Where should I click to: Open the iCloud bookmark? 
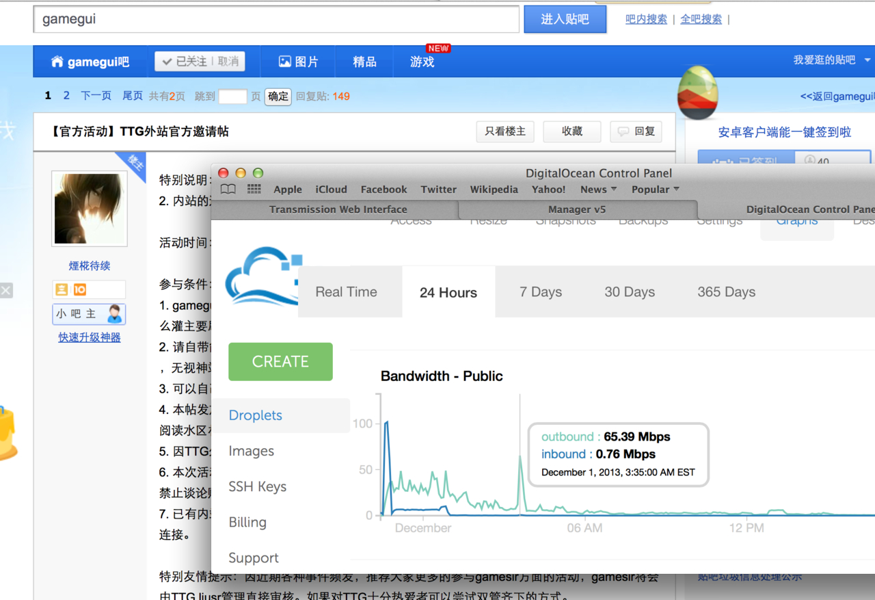pos(331,190)
